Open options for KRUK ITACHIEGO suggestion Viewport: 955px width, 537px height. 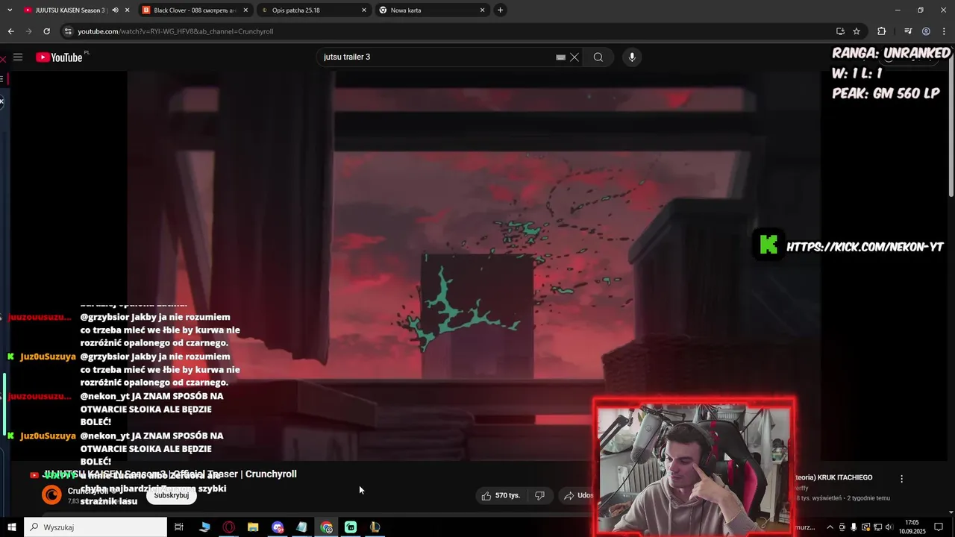point(901,479)
